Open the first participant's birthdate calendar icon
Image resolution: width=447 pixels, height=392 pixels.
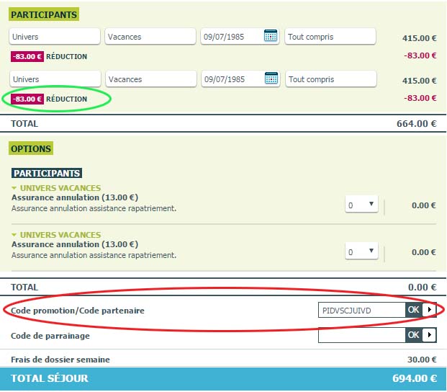tap(271, 36)
